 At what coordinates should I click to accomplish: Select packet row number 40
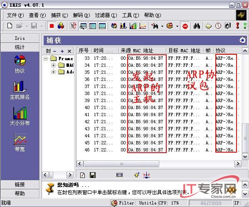tap(159, 107)
